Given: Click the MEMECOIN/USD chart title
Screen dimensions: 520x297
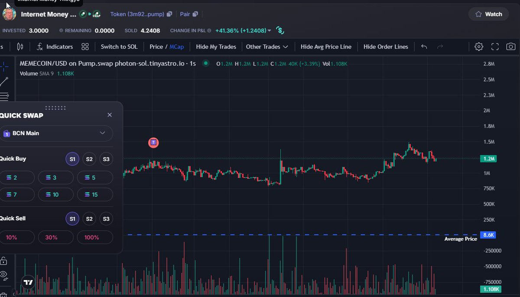Looking at the screenshot, I should click(107, 63).
